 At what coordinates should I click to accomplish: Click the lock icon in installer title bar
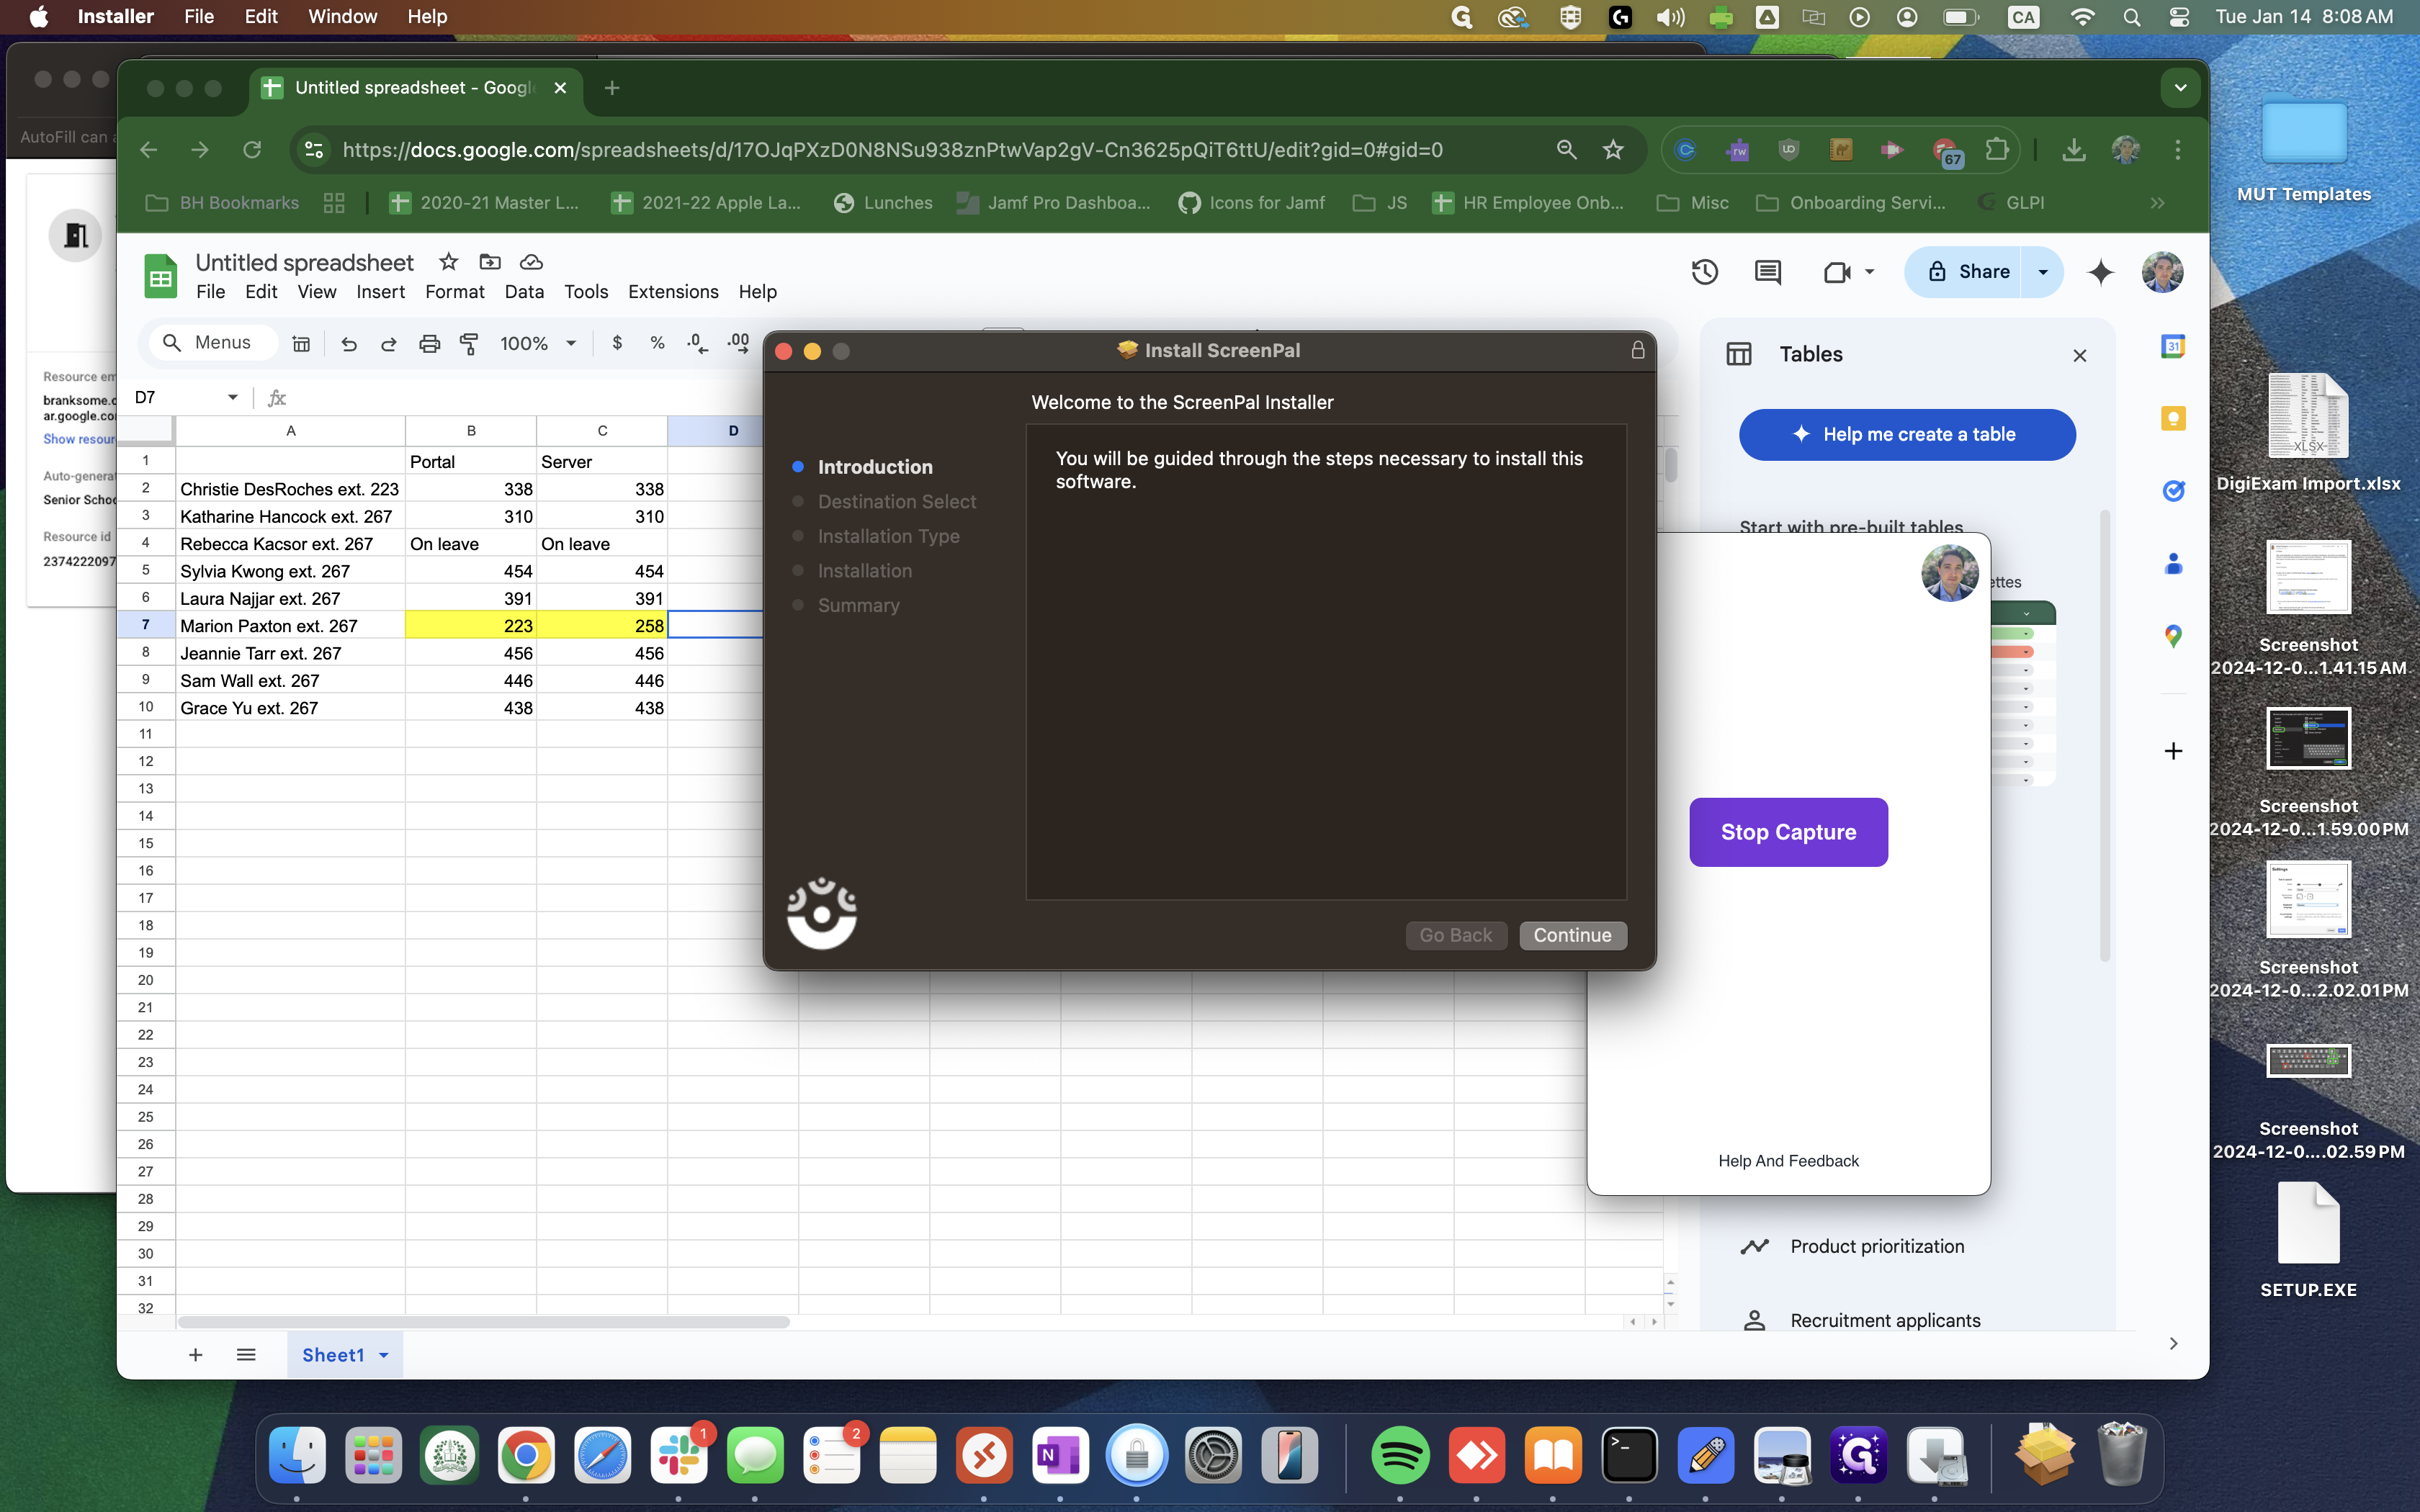tap(1637, 350)
